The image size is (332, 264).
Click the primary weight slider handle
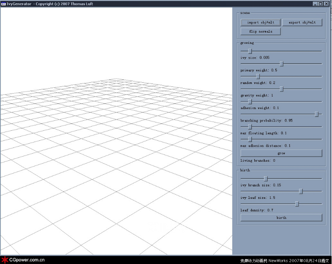[x=282, y=64]
